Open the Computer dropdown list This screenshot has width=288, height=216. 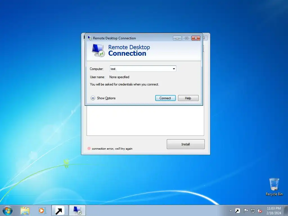point(174,69)
